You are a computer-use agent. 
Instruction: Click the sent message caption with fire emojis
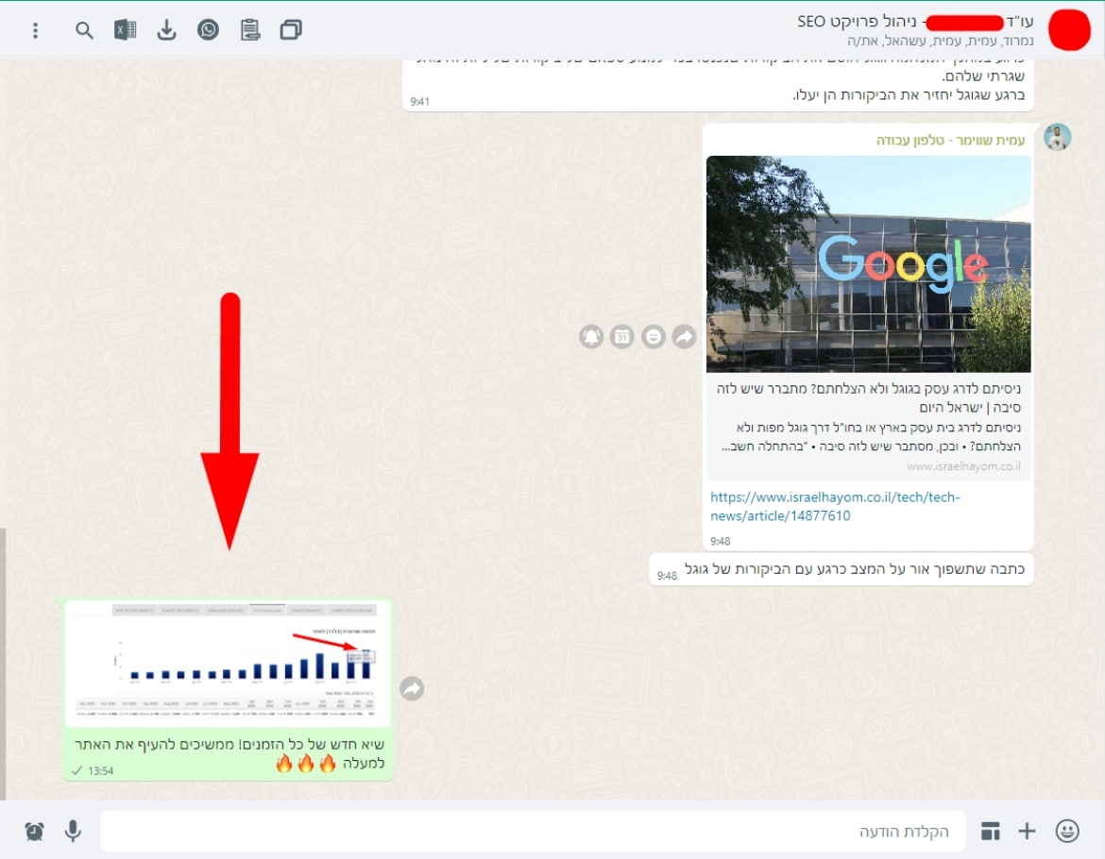tap(229, 753)
